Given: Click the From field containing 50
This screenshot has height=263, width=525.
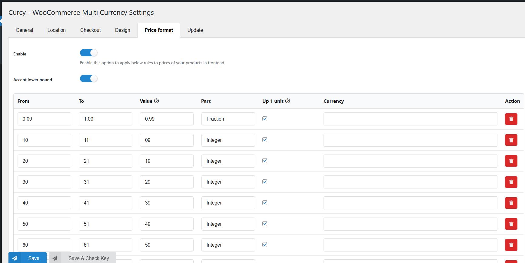Looking at the screenshot, I should click(x=44, y=224).
